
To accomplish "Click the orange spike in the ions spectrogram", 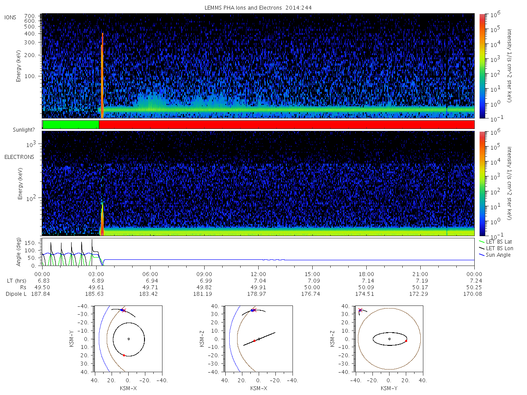I will [102, 75].
